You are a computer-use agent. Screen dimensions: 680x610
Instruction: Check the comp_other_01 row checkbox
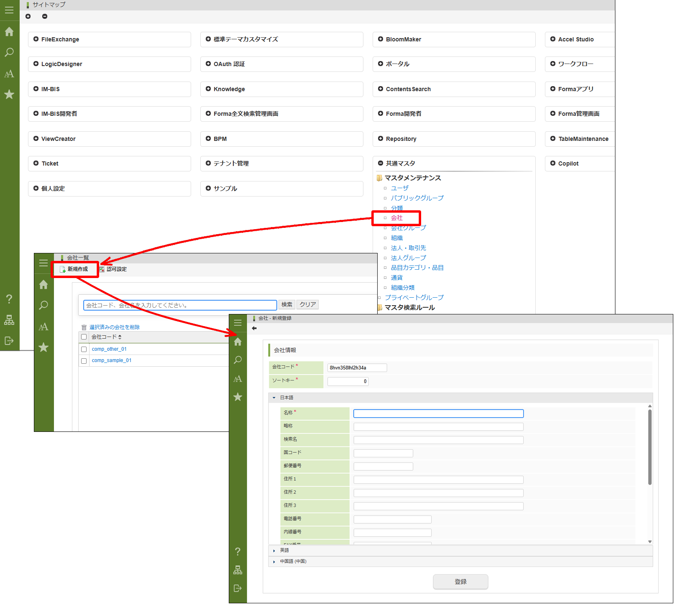84,349
